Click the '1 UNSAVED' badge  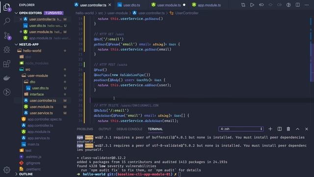pyautogui.click(x=53, y=13)
